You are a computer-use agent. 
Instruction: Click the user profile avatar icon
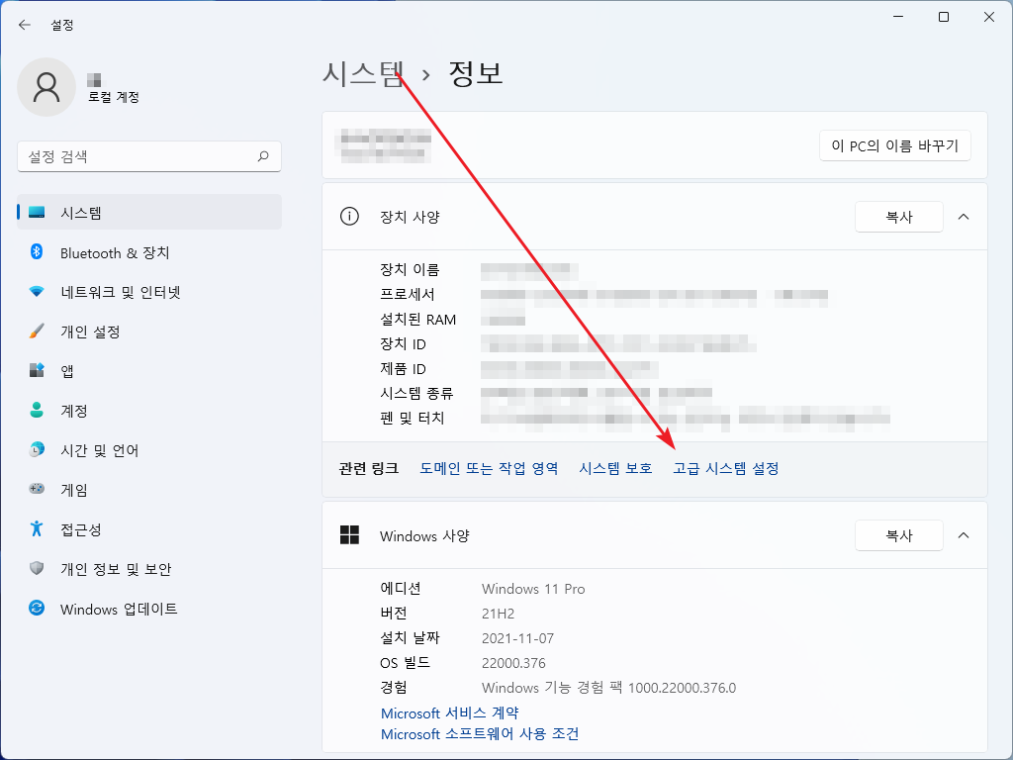pyautogui.click(x=46, y=87)
